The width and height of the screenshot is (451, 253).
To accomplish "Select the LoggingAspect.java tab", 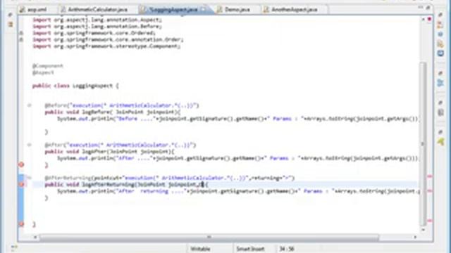I will click(x=173, y=9).
